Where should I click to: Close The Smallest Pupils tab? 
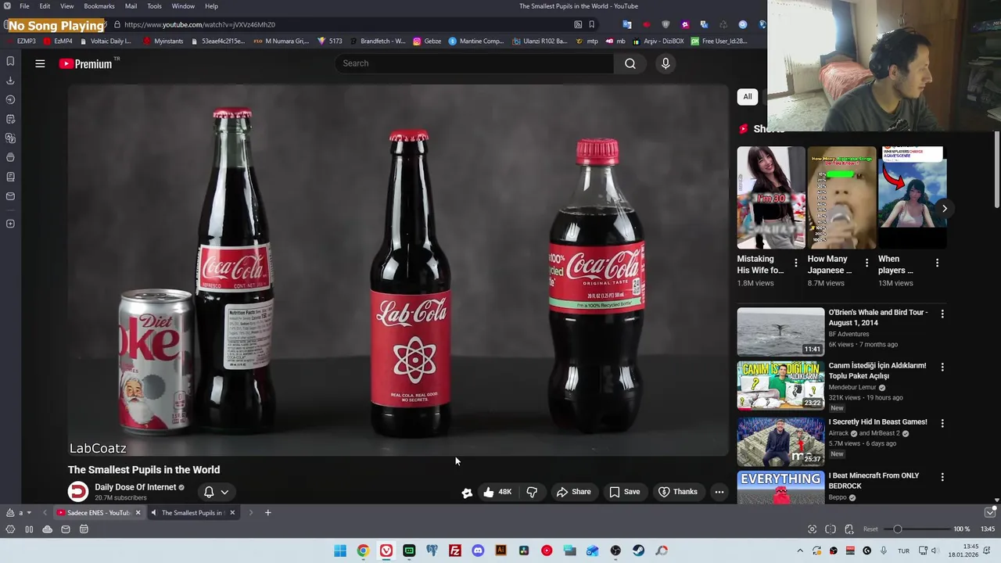coord(231,513)
